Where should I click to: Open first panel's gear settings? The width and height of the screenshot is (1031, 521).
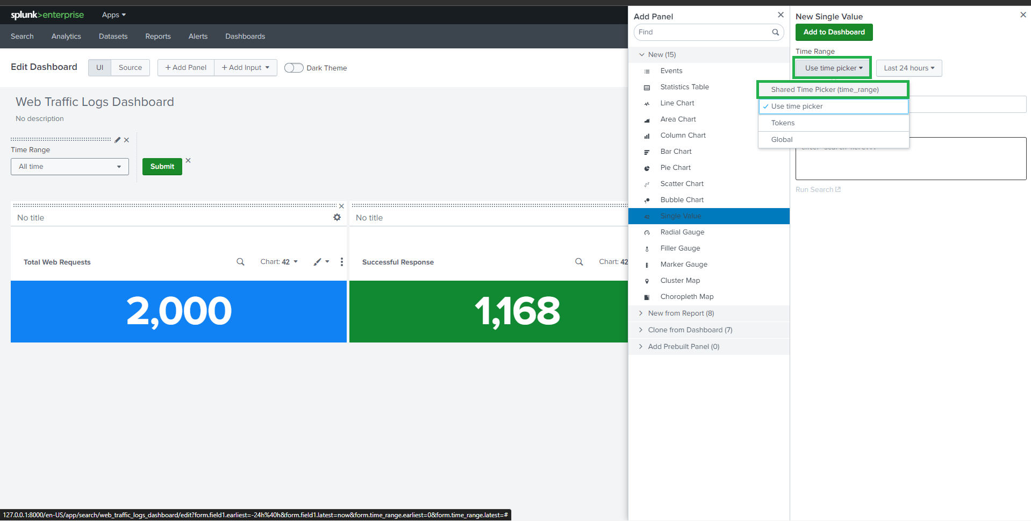(337, 217)
